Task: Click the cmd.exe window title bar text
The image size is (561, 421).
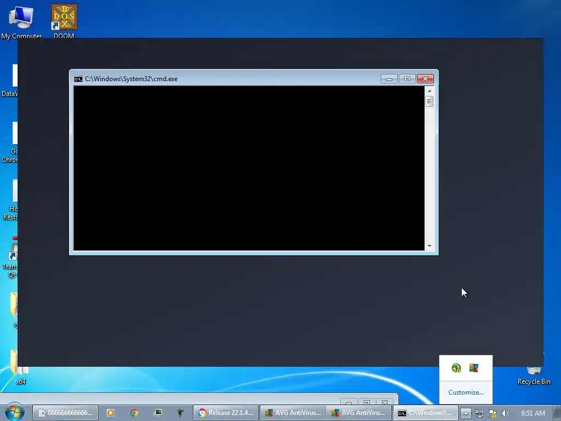Action: tap(131, 79)
